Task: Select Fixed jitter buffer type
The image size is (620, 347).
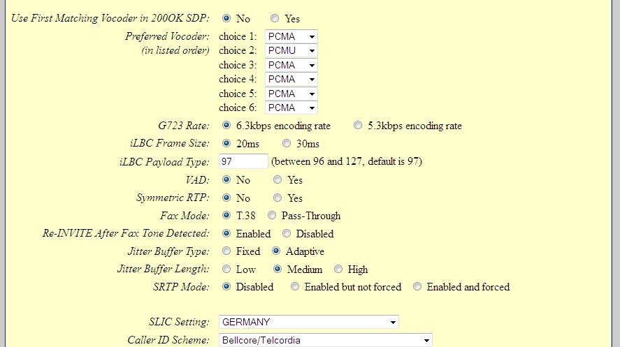Action: point(226,251)
